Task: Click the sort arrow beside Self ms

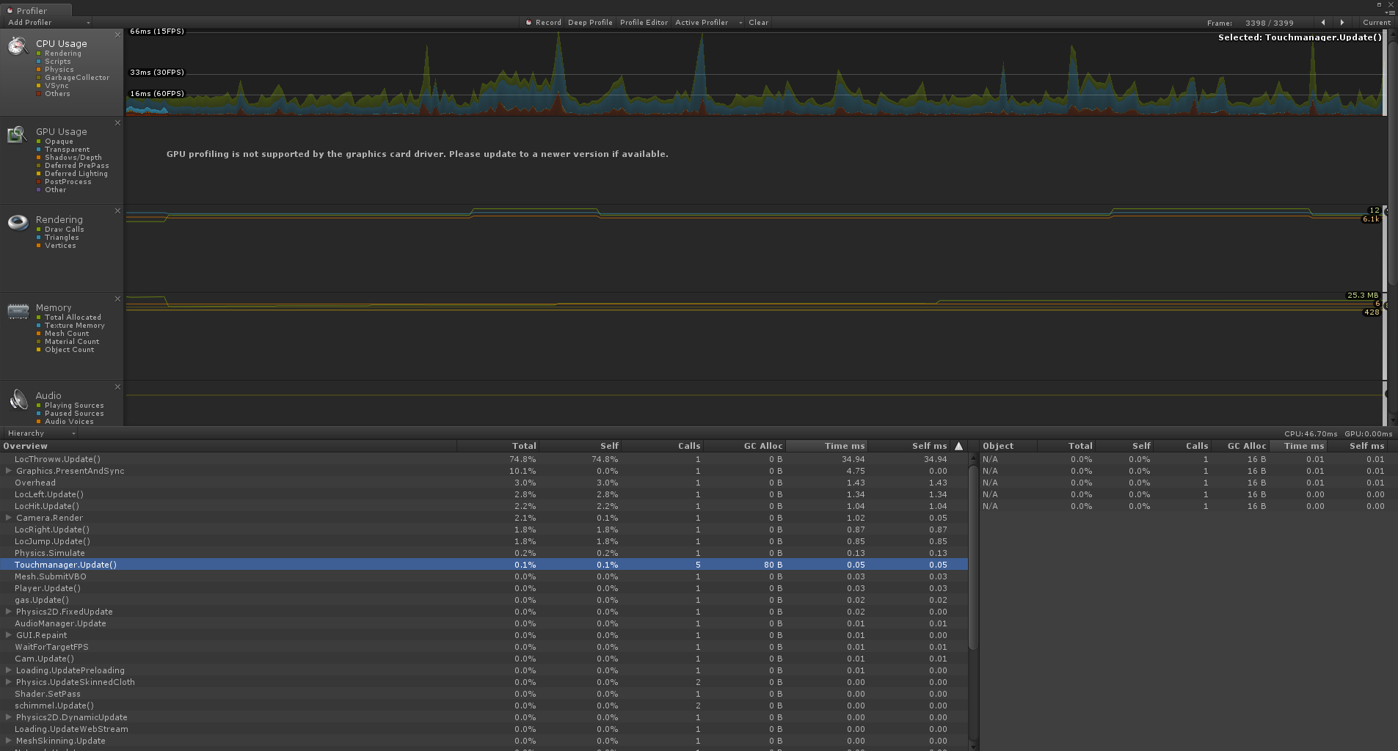Action: (958, 446)
